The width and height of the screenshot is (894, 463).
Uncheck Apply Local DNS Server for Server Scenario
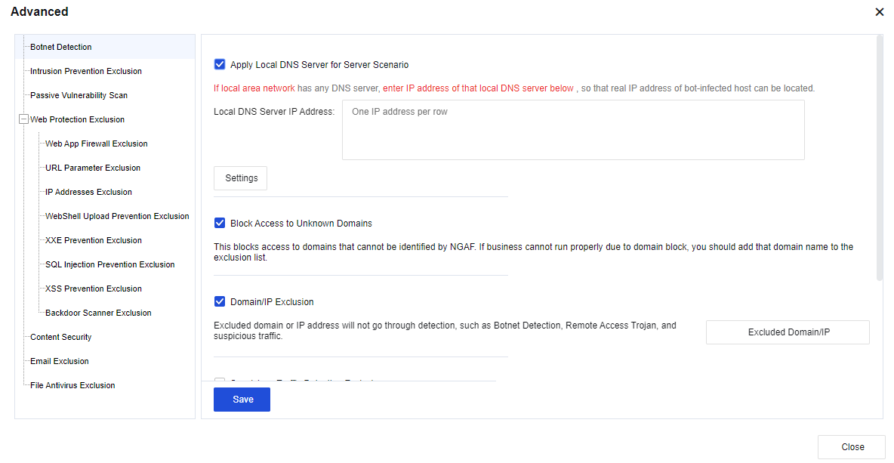(x=220, y=65)
